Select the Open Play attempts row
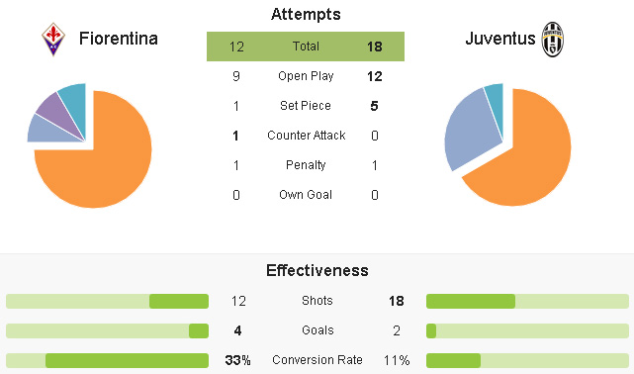The width and height of the screenshot is (634, 374). coord(306,76)
